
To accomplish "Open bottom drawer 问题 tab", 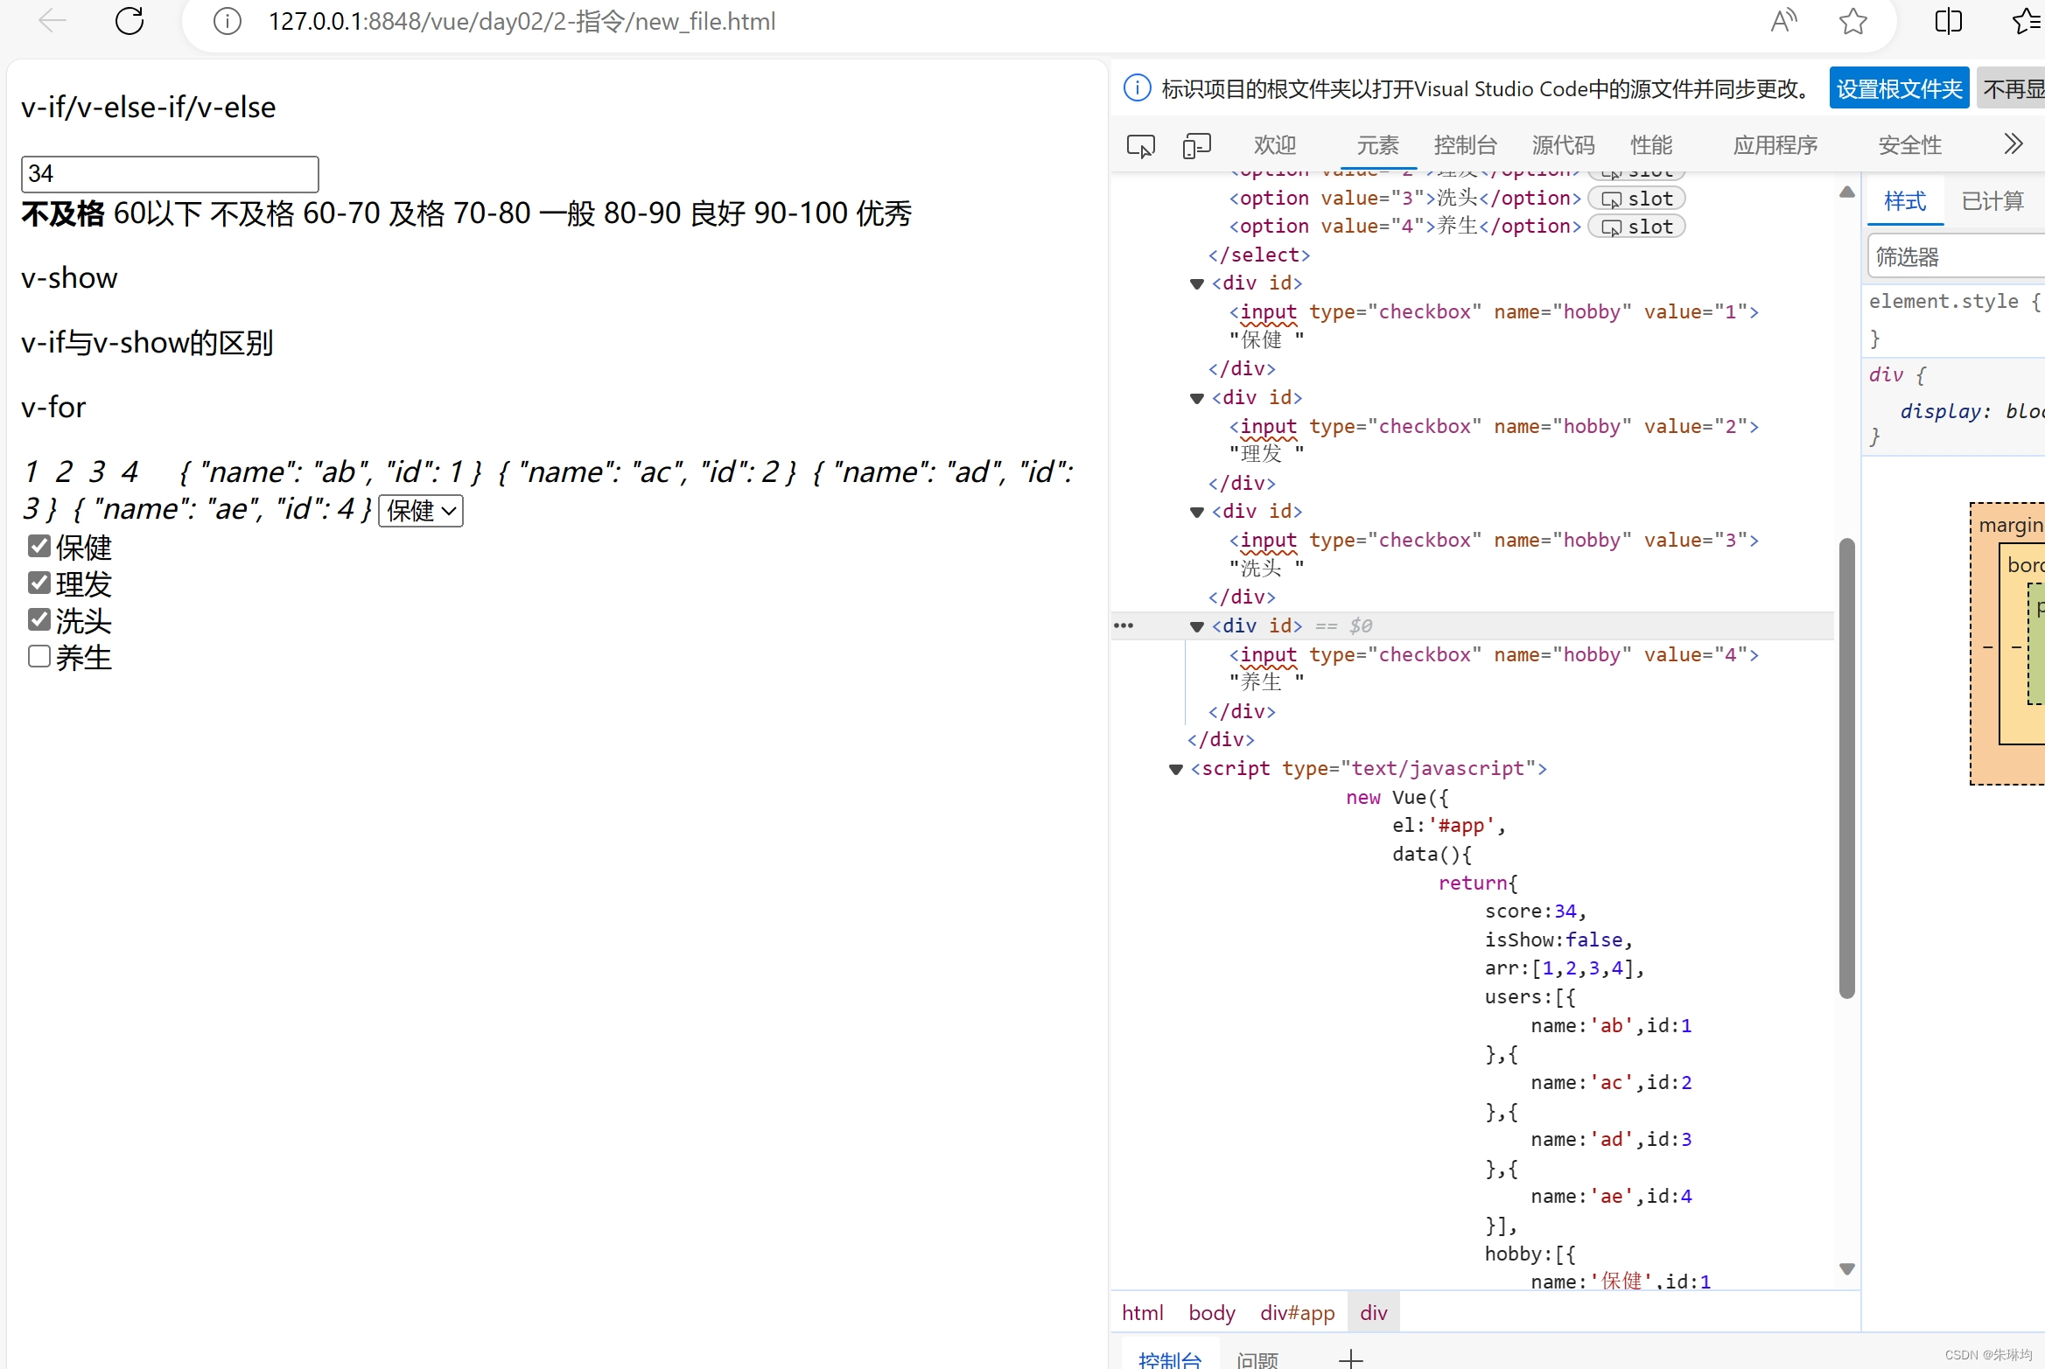I will (x=1257, y=1359).
